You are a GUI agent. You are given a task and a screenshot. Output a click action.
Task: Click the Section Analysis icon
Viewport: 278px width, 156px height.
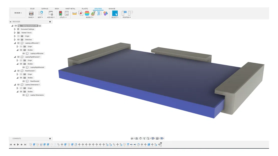[x=99, y=13]
